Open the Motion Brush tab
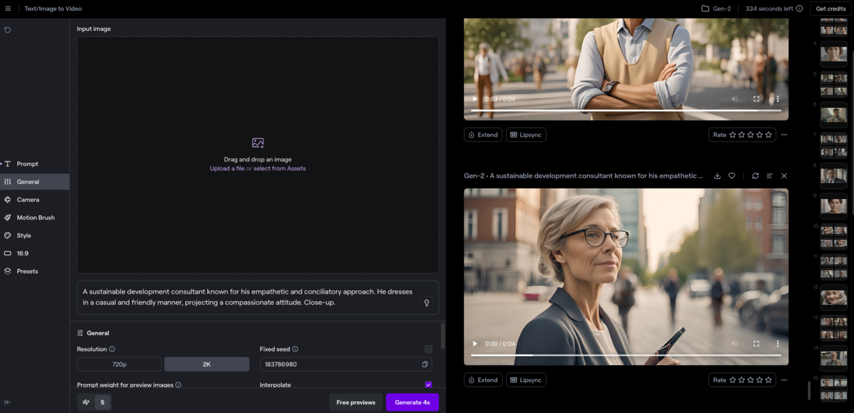The image size is (854, 413). pos(35,217)
